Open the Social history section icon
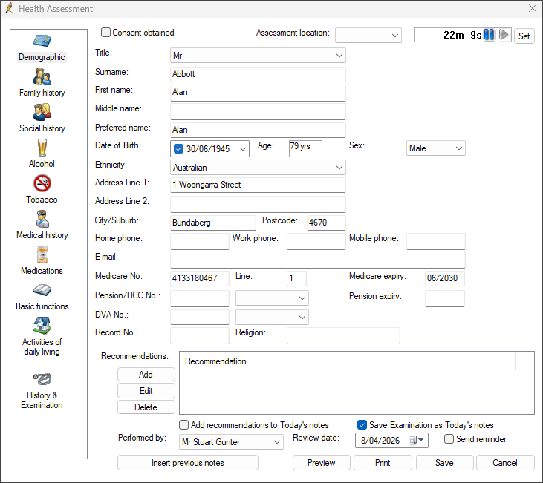Image resolution: width=543 pixels, height=483 pixels. (x=42, y=112)
